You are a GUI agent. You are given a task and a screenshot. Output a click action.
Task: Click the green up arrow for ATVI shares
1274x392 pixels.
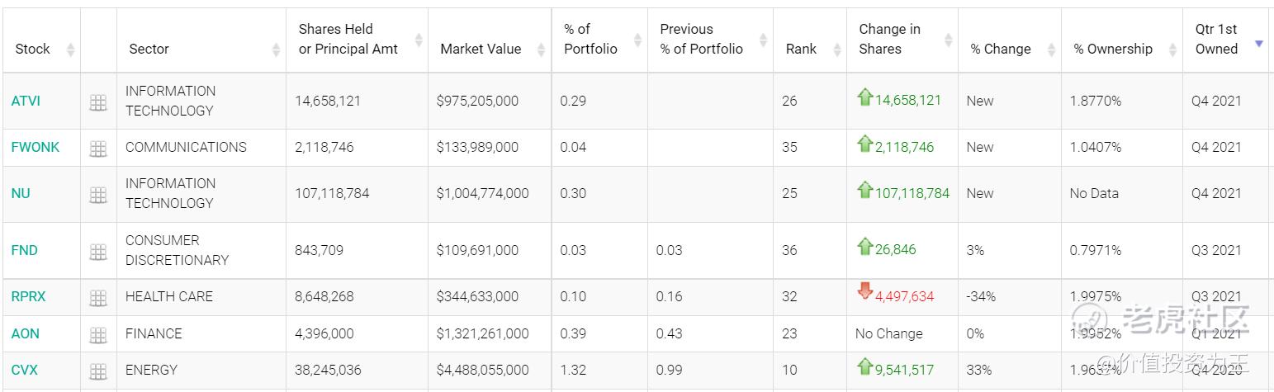(x=865, y=97)
